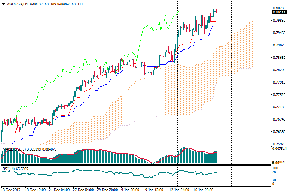
Task: Click the 18 Dec 12:00 time label
Action: [x=35, y=190]
